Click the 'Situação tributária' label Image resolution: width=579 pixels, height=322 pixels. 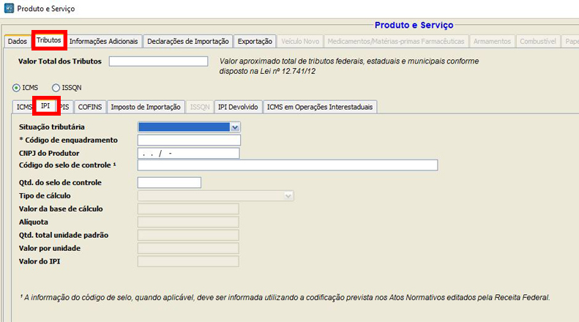coord(52,127)
